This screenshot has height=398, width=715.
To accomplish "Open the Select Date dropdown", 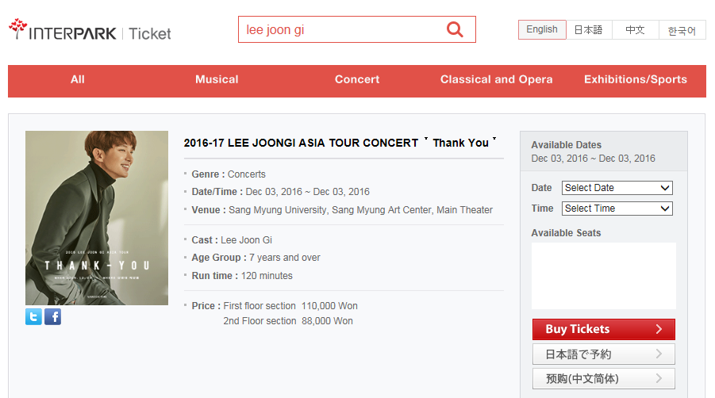I will coord(617,188).
